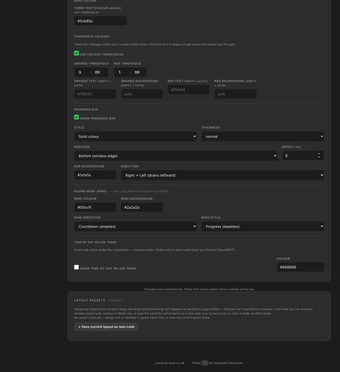Click the Red Text colour input
340x372 pixels.
(189, 90)
